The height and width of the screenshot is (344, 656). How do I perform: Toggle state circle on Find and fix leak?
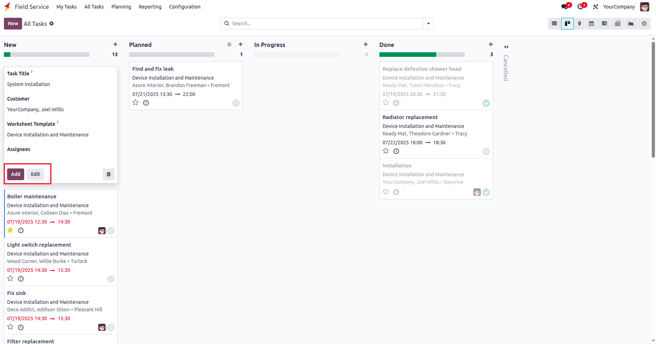236,103
